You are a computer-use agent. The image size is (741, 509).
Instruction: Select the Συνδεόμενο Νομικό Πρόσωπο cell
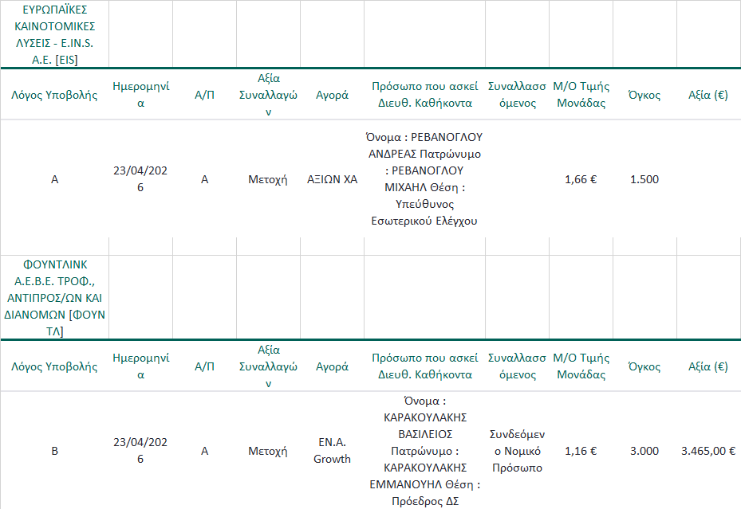point(517,451)
